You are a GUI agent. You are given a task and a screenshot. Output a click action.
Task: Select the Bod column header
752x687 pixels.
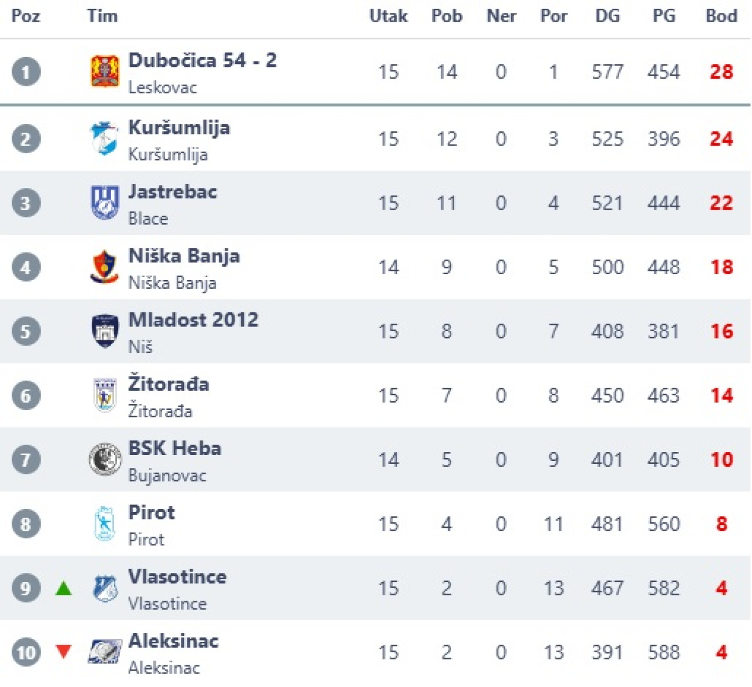click(x=721, y=16)
